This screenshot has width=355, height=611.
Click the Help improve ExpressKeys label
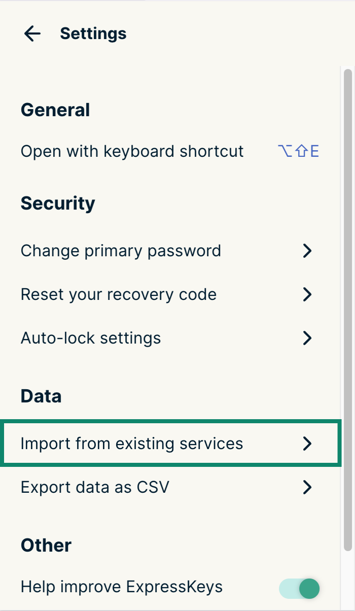pyautogui.click(x=122, y=587)
